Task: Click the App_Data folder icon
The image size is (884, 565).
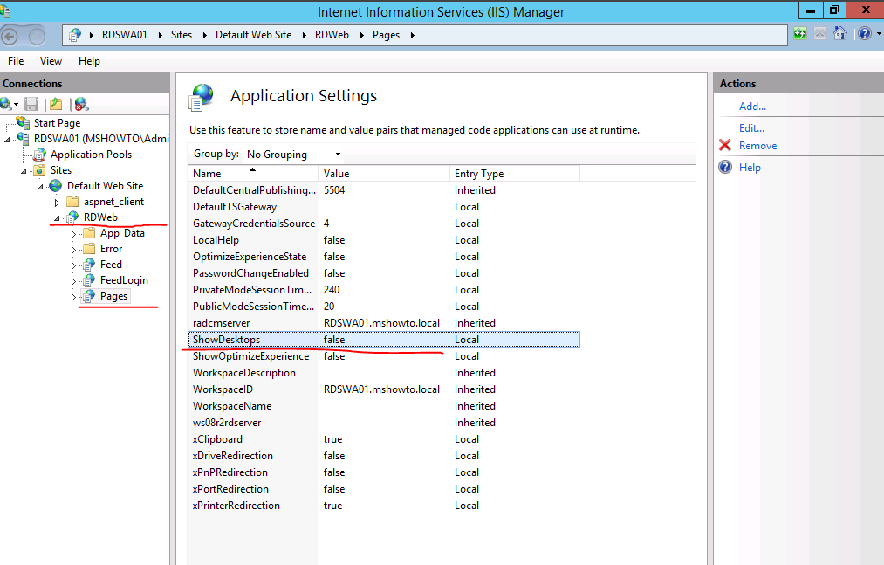Action: (x=89, y=233)
